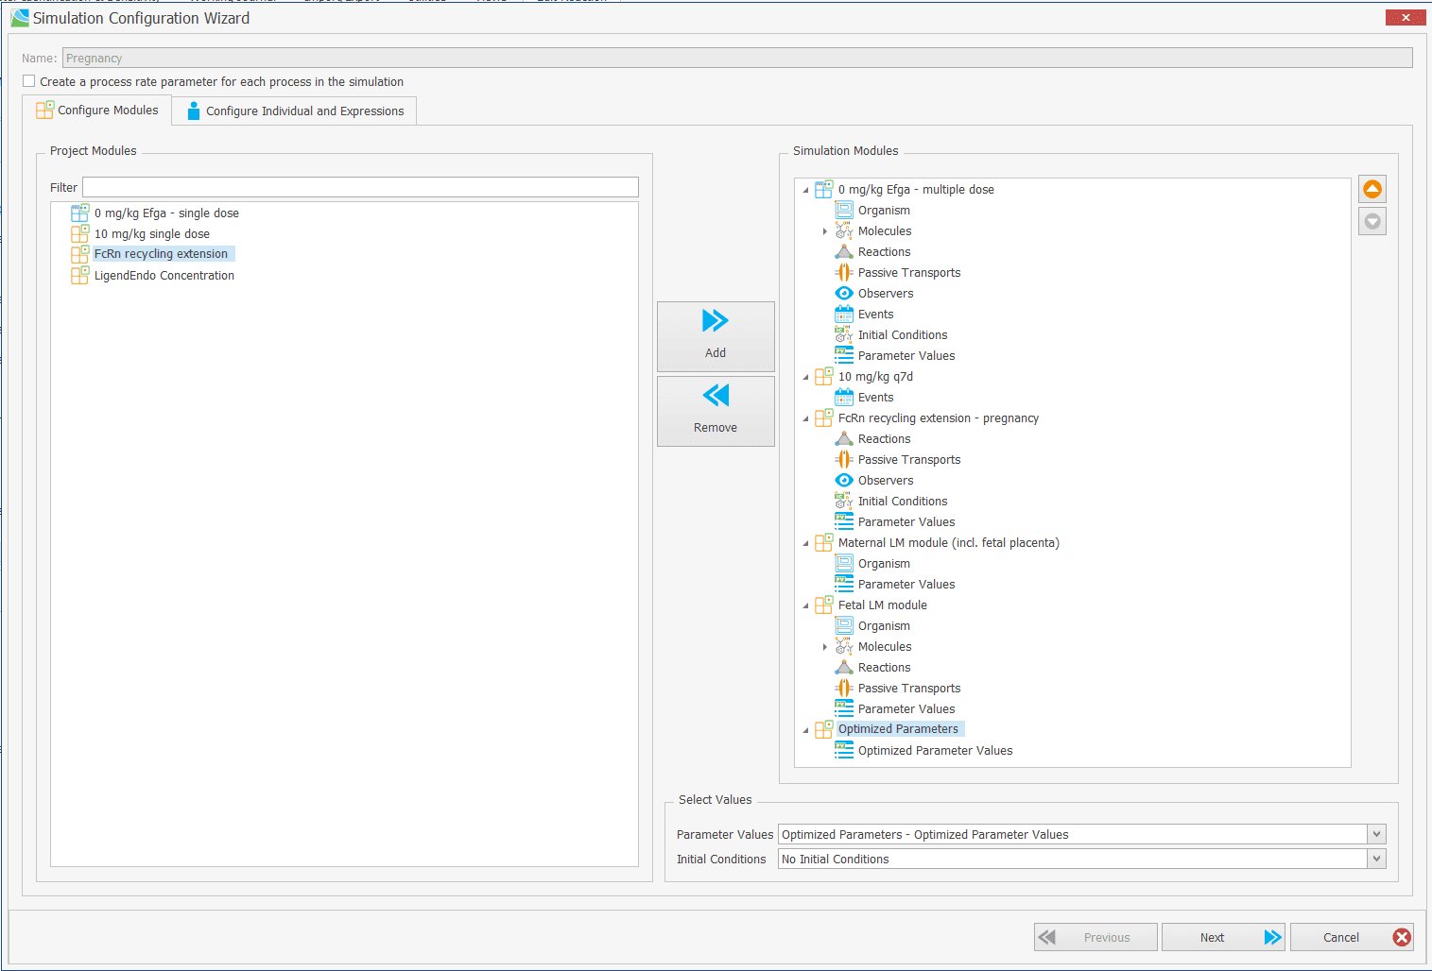Image resolution: width=1432 pixels, height=971 pixels.
Task: Remove the selected simulation module
Action: (716, 411)
